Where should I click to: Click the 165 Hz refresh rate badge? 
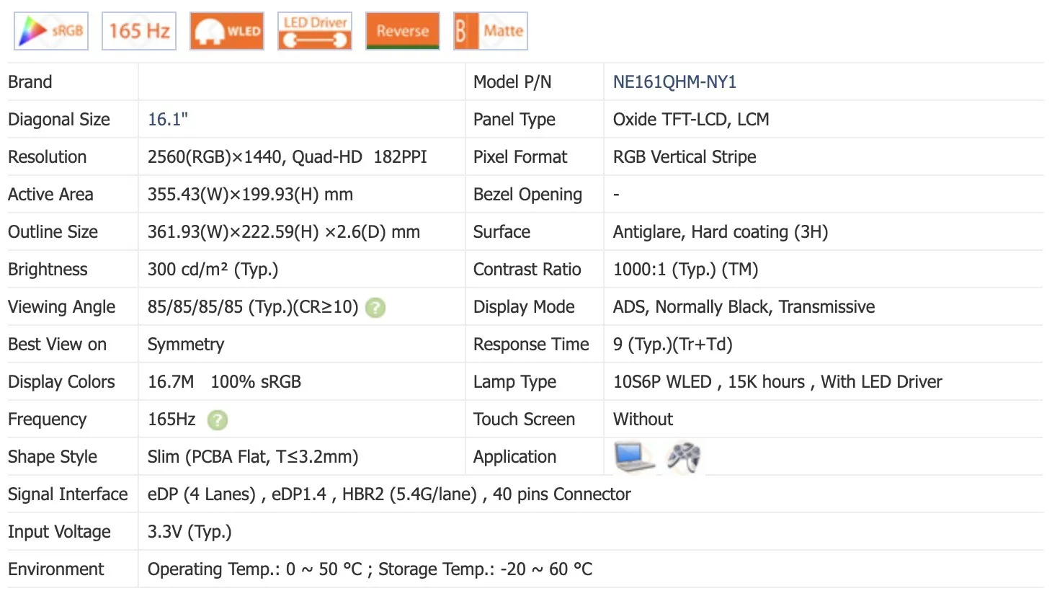pos(139,31)
